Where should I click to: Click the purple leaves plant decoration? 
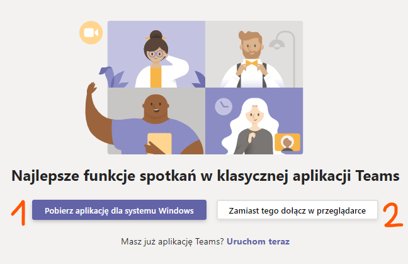click(114, 77)
